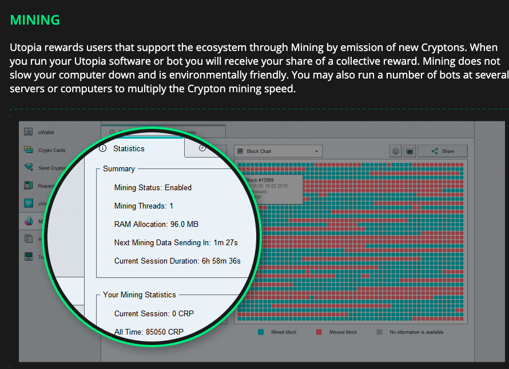The image size is (509, 369).
Task: Select the Send Crypton menu label
Action: [52, 168]
